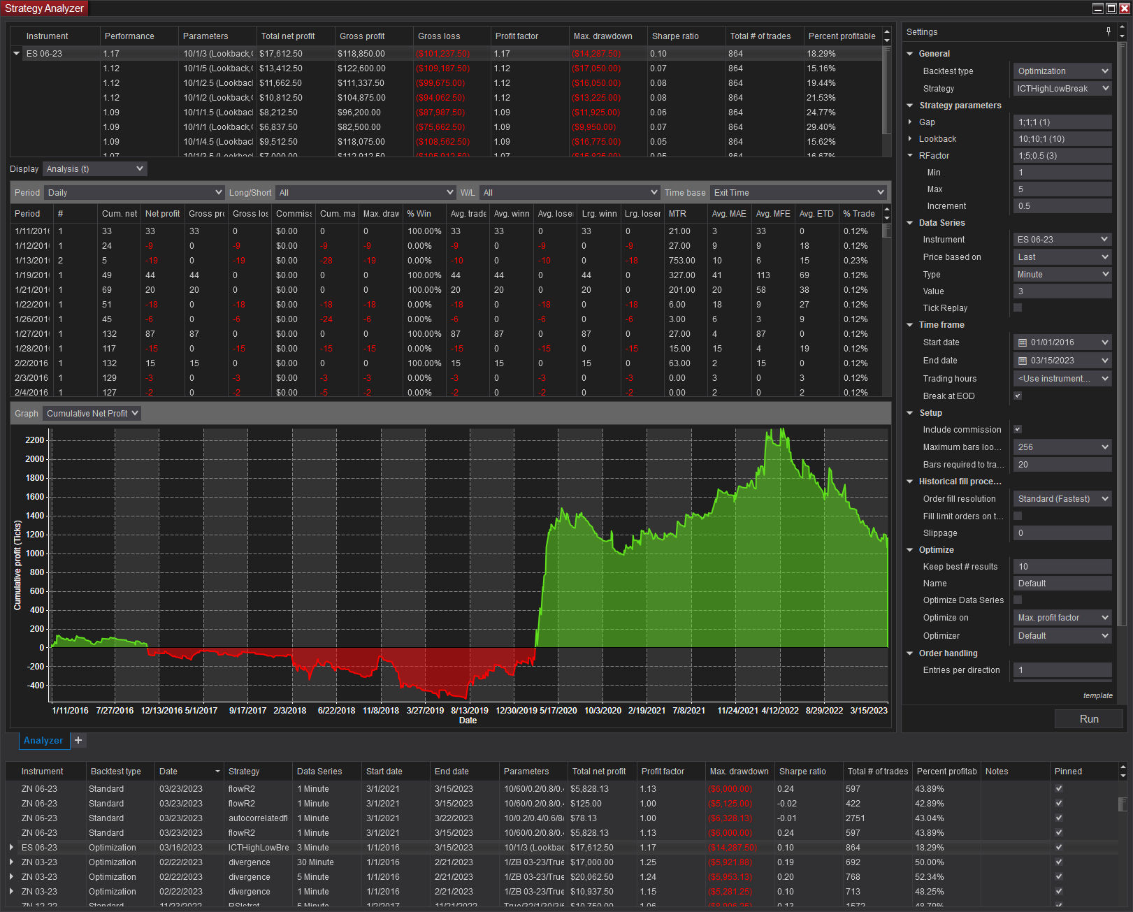Switch to the Analyzer tab
Image resolution: width=1133 pixels, height=912 pixels.
pyautogui.click(x=43, y=741)
